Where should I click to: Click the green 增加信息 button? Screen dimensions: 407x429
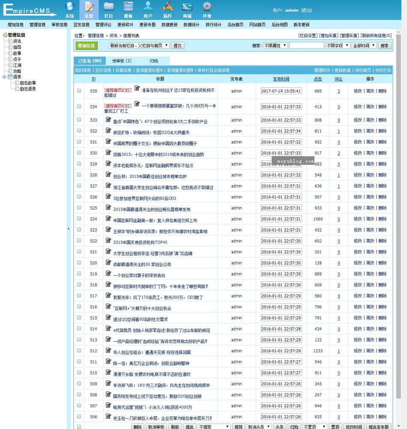coord(86,45)
